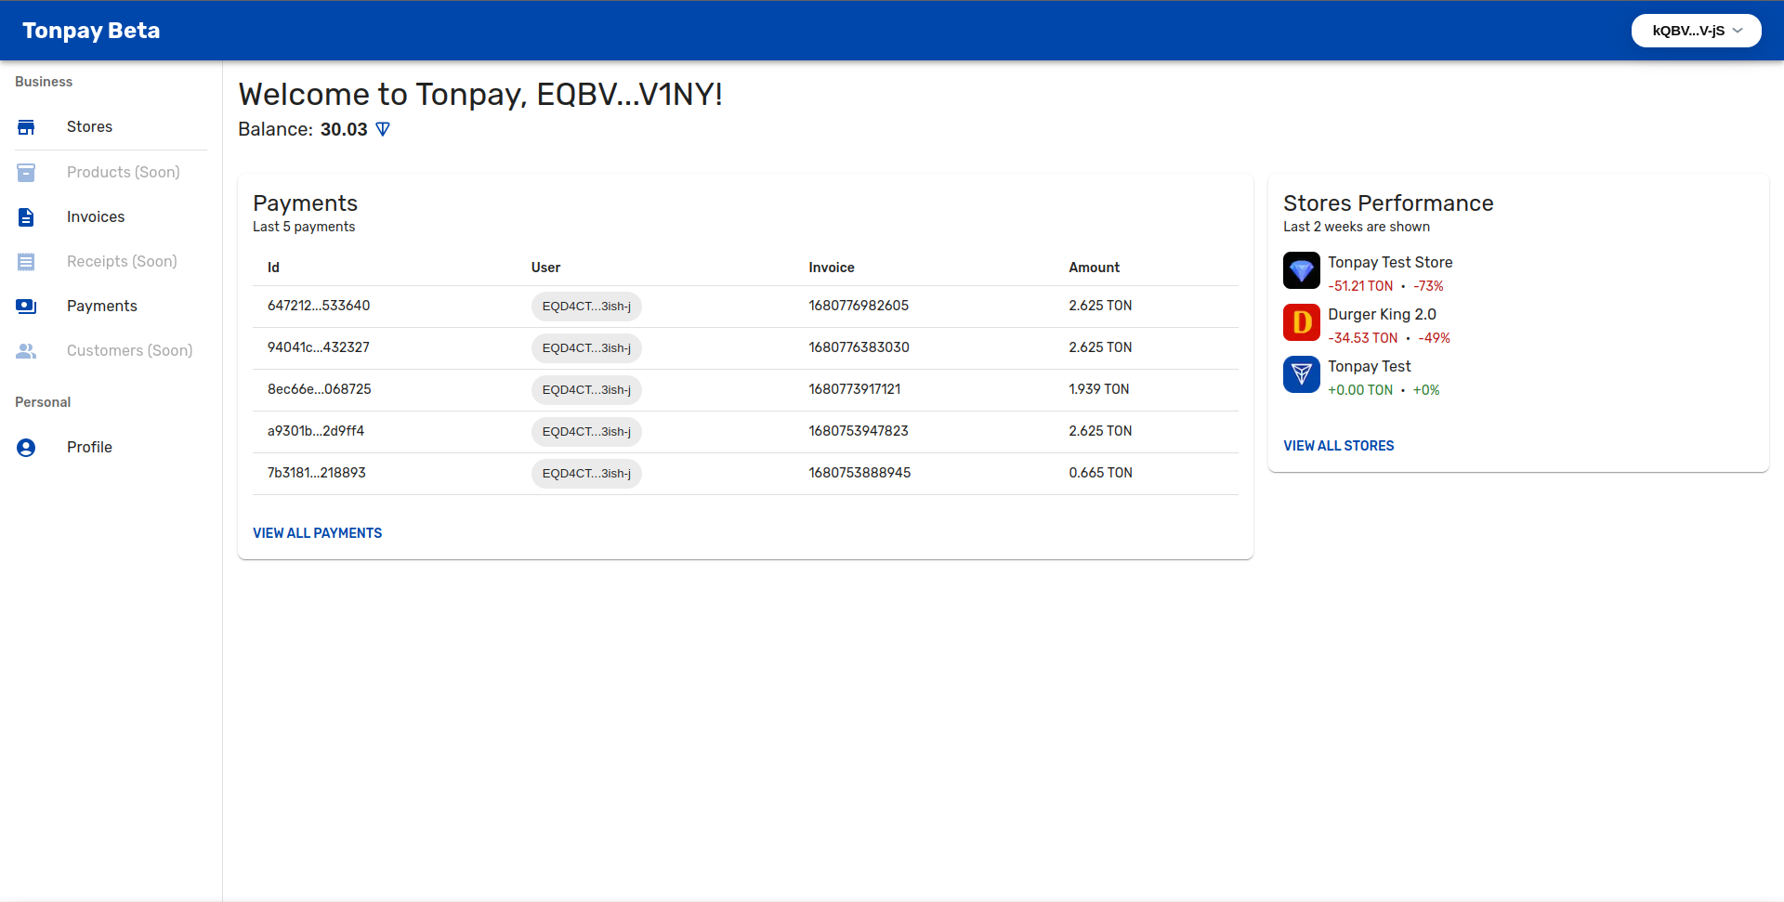1784x902 pixels.
Task: Click the TON symbol next to balance
Action: pyautogui.click(x=382, y=129)
